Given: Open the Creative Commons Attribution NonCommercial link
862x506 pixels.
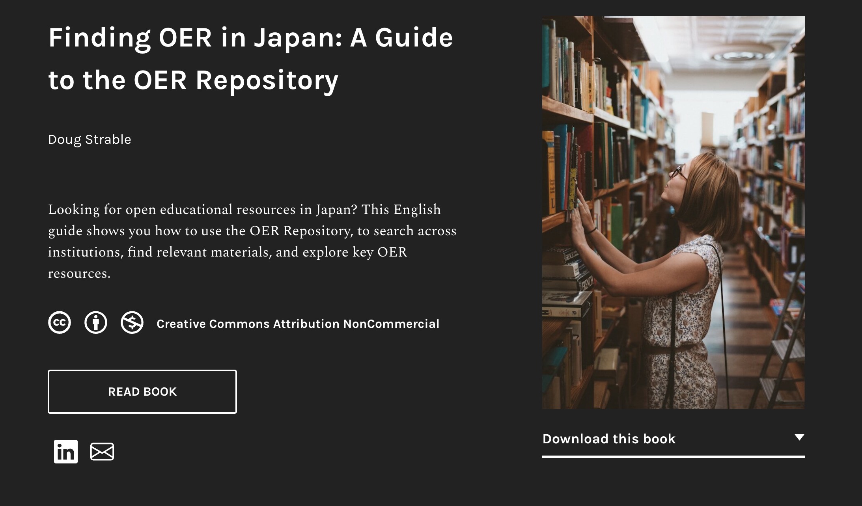Looking at the screenshot, I should [x=298, y=324].
